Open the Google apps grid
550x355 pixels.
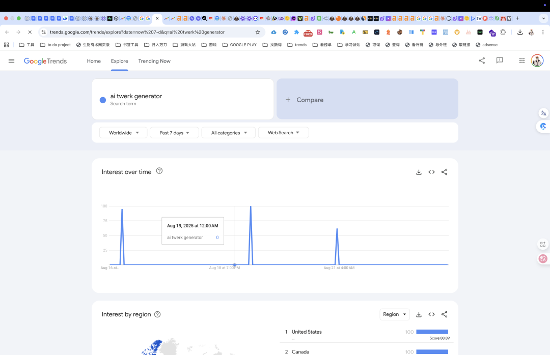pos(522,61)
